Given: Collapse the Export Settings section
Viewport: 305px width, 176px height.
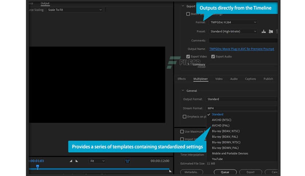Looking at the screenshot, I should click(x=183, y=6).
